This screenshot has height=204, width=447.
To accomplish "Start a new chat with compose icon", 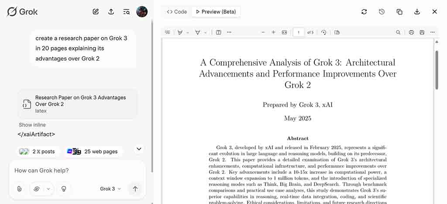I will coord(96,12).
